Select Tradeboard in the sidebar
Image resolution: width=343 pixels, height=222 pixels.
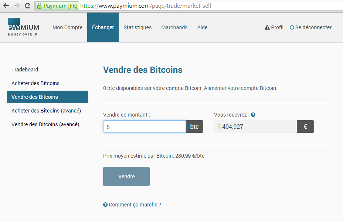(25, 70)
